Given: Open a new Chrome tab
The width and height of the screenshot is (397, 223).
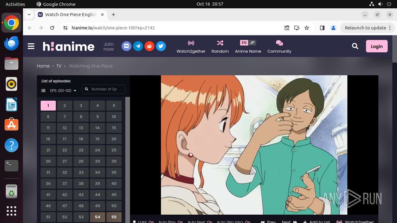Looking at the screenshot, I should pos(114,15).
